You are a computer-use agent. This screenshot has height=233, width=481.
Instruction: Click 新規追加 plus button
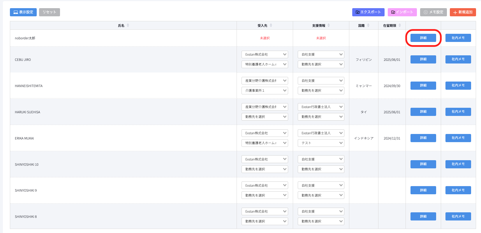click(463, 12)
